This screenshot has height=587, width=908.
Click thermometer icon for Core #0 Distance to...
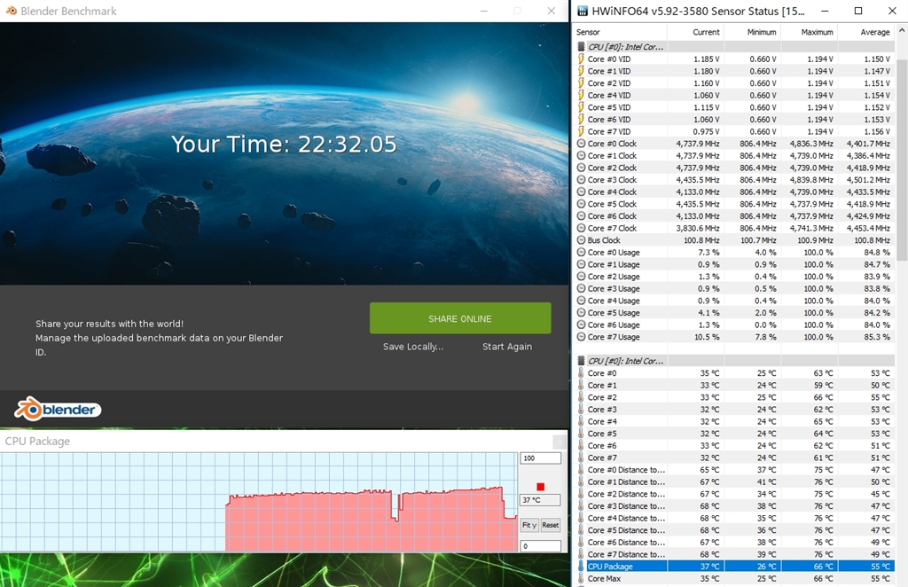[x=581, y=469]
